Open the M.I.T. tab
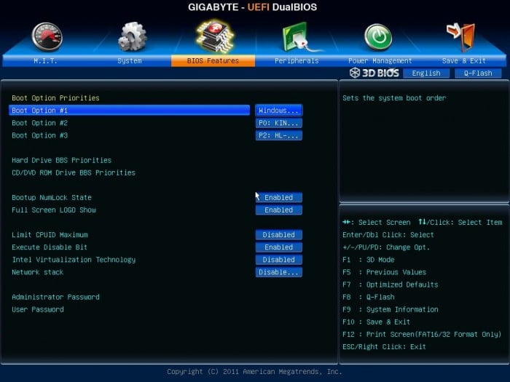 click(45, 60)
